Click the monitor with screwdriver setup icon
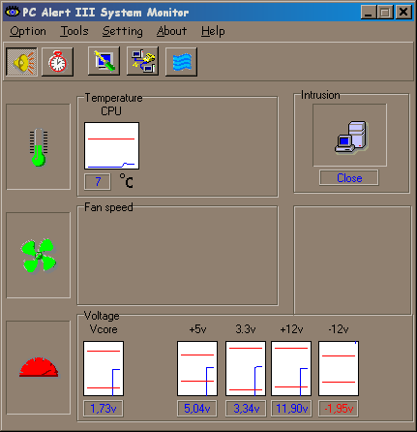The height and width of the screenshot is (432, 417). (104, 61)
